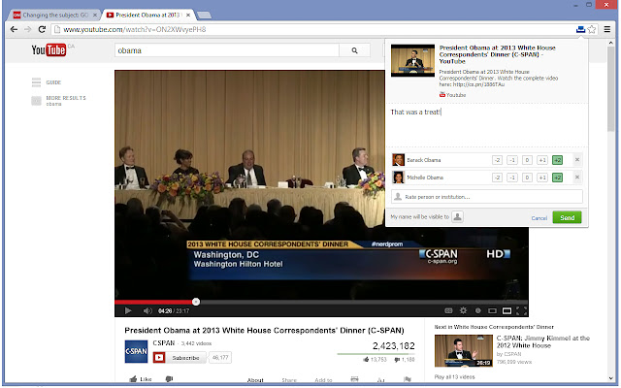Rate Michelle Obama with -2
The width and height of the screenshot is (621, 388).
click(497, 178)
